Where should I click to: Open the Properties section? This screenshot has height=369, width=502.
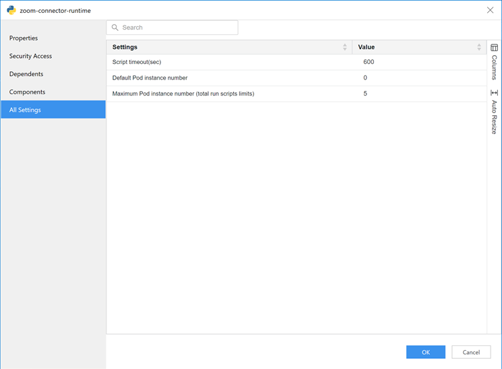(24, 38)
